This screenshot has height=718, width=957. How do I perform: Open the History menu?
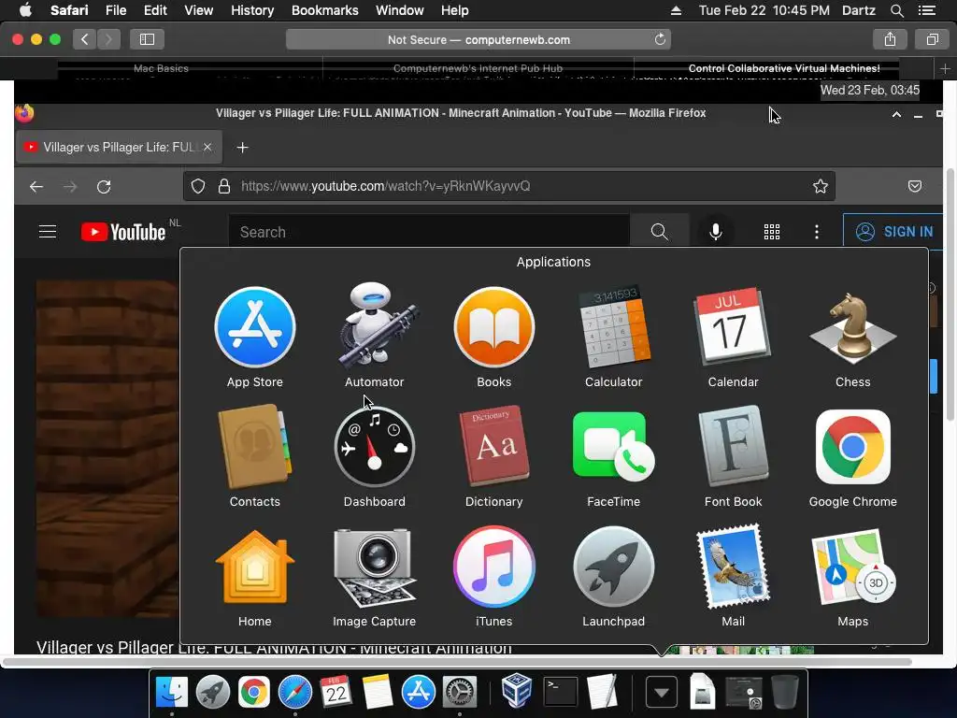click(x=252, y=10)
